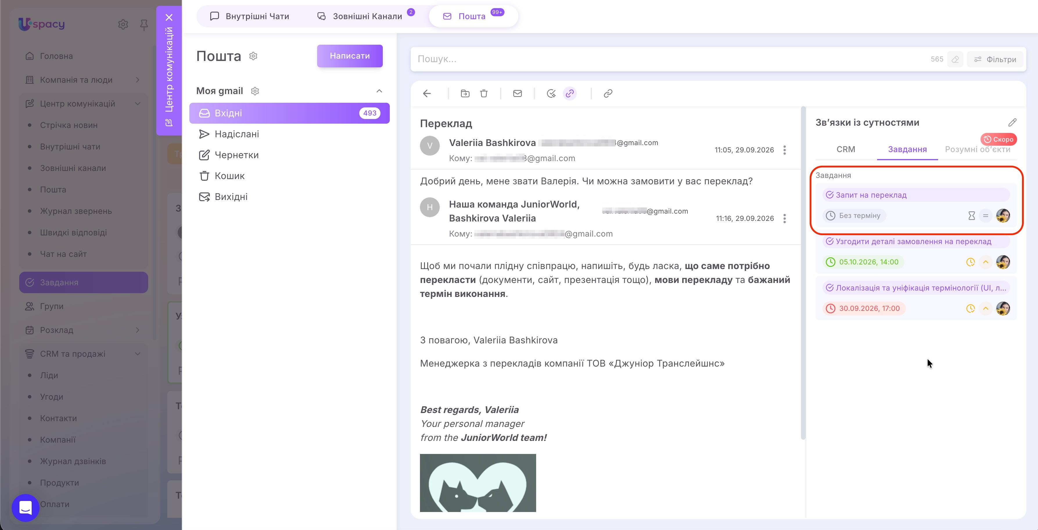Open the Кошик mail folder
The width and height of the screenshot is (1038, 530).
coord(289,176)
